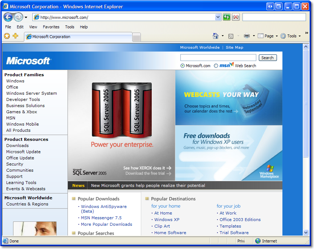
Task: Click the Search button on the page
Action: click(268, 58)
